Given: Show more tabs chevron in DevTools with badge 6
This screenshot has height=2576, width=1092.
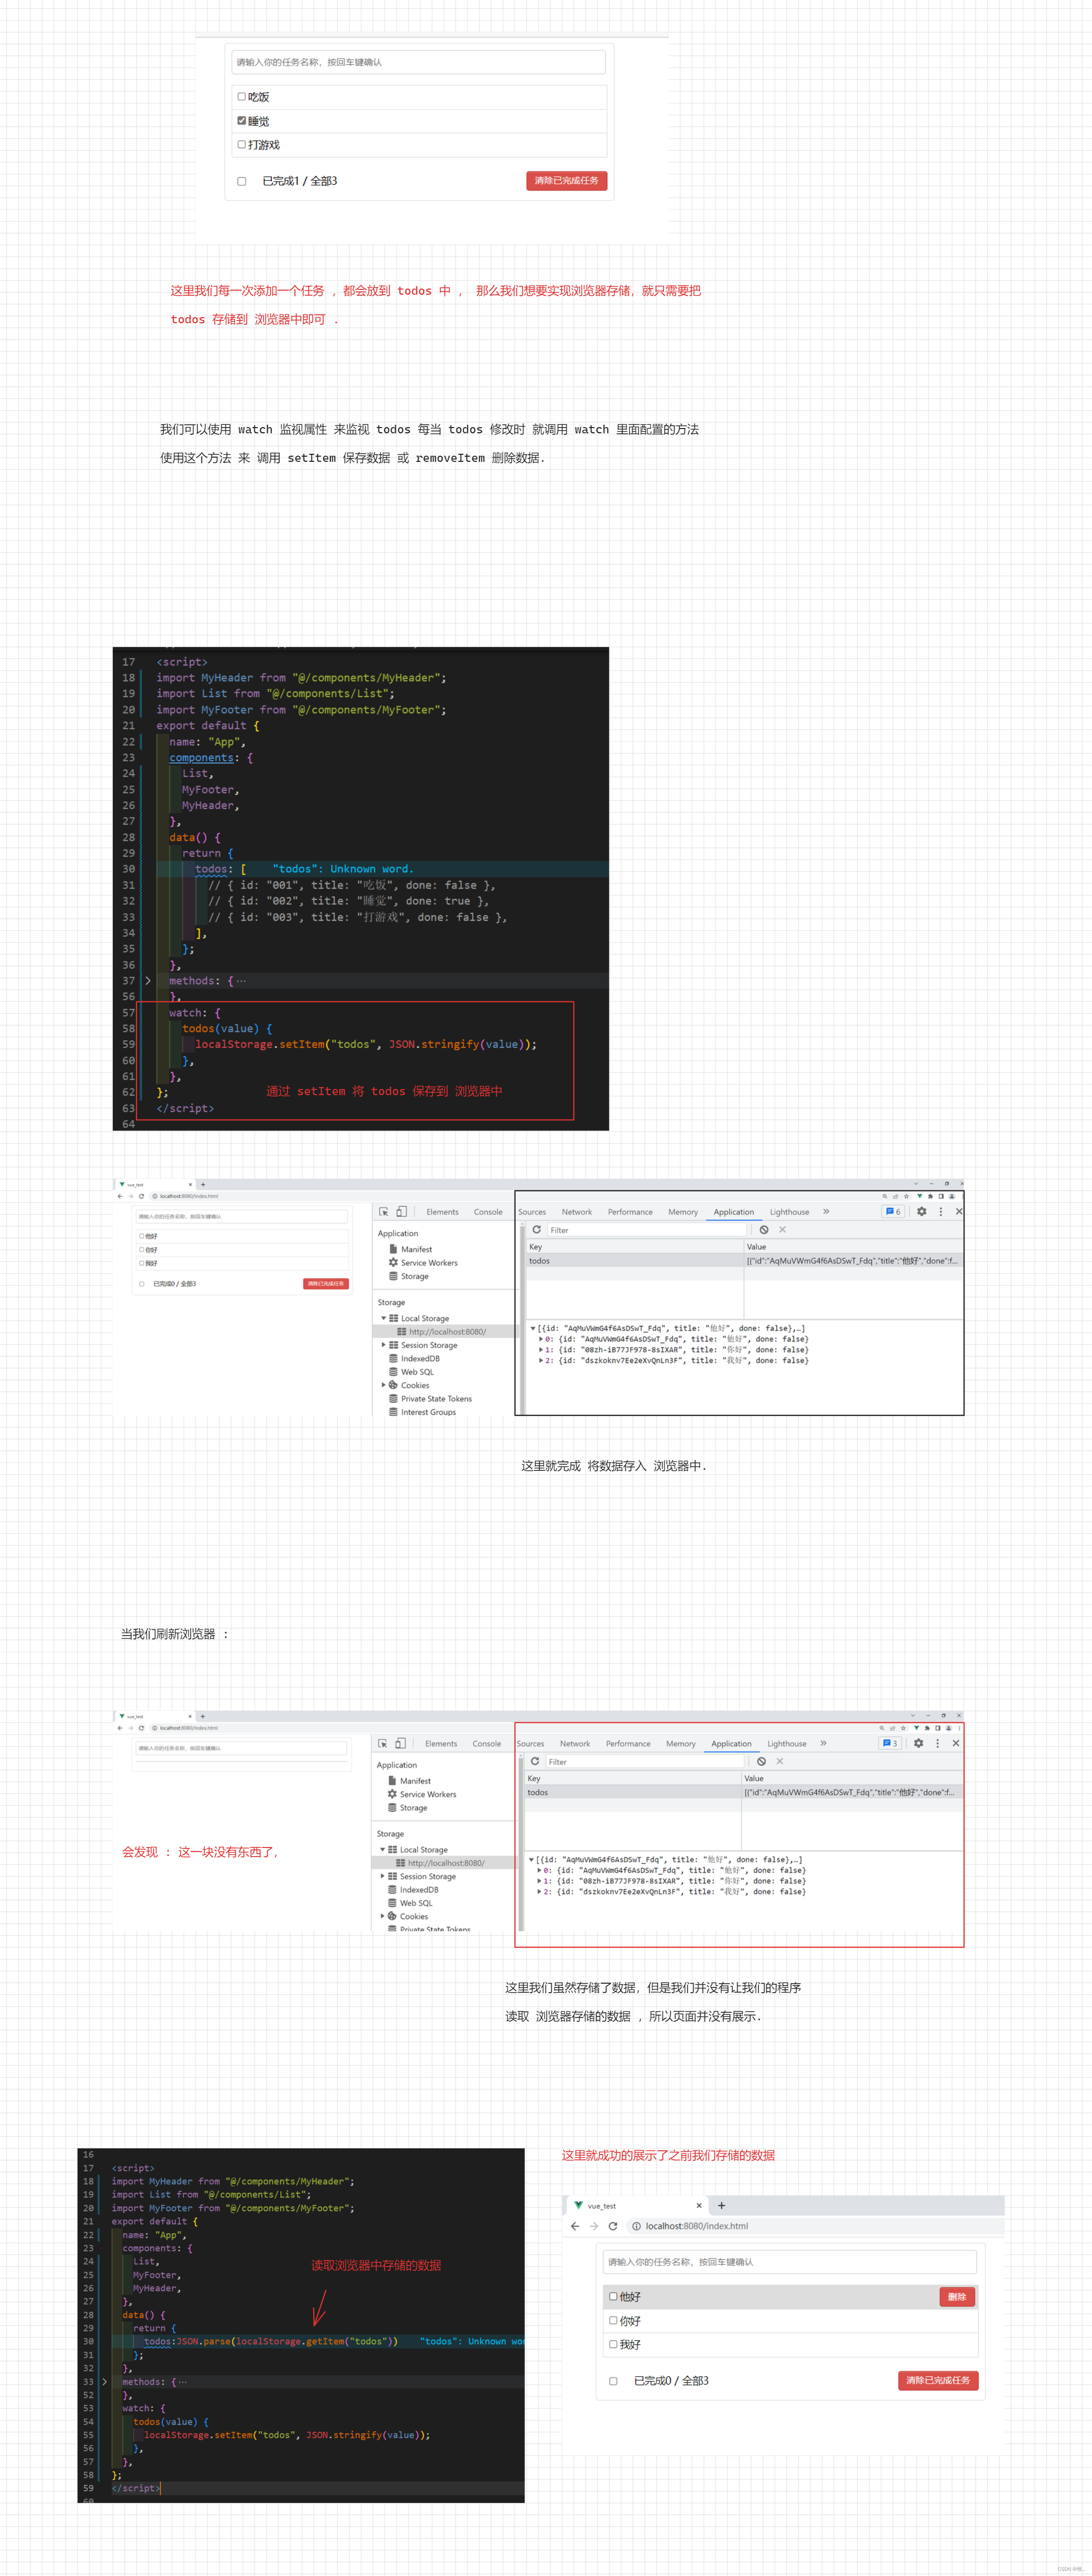Looking at the screenshot, I should click(826, 1211).
